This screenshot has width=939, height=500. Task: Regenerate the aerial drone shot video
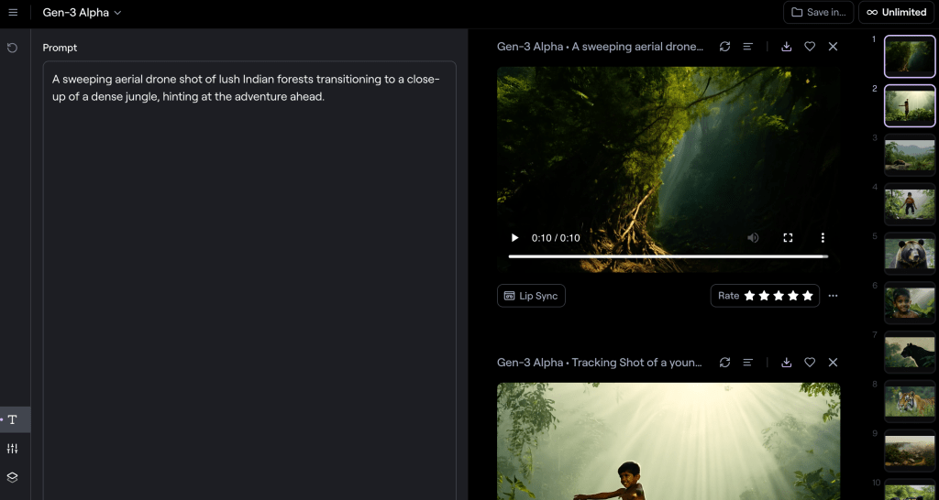[724, 47]
